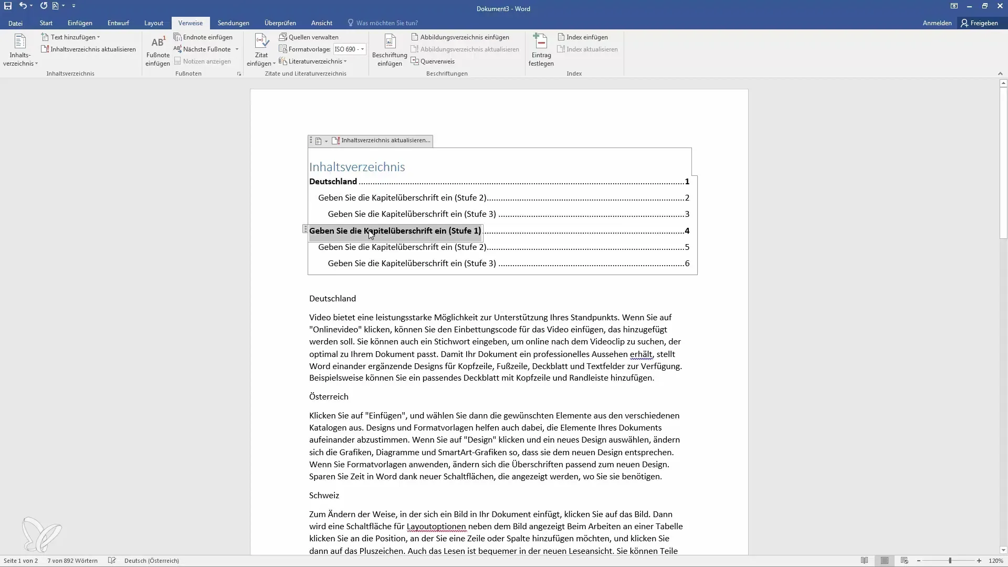Switch to Print Layout view

(x=885, y=561)
